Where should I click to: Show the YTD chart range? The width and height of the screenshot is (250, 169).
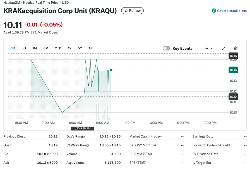58,48
